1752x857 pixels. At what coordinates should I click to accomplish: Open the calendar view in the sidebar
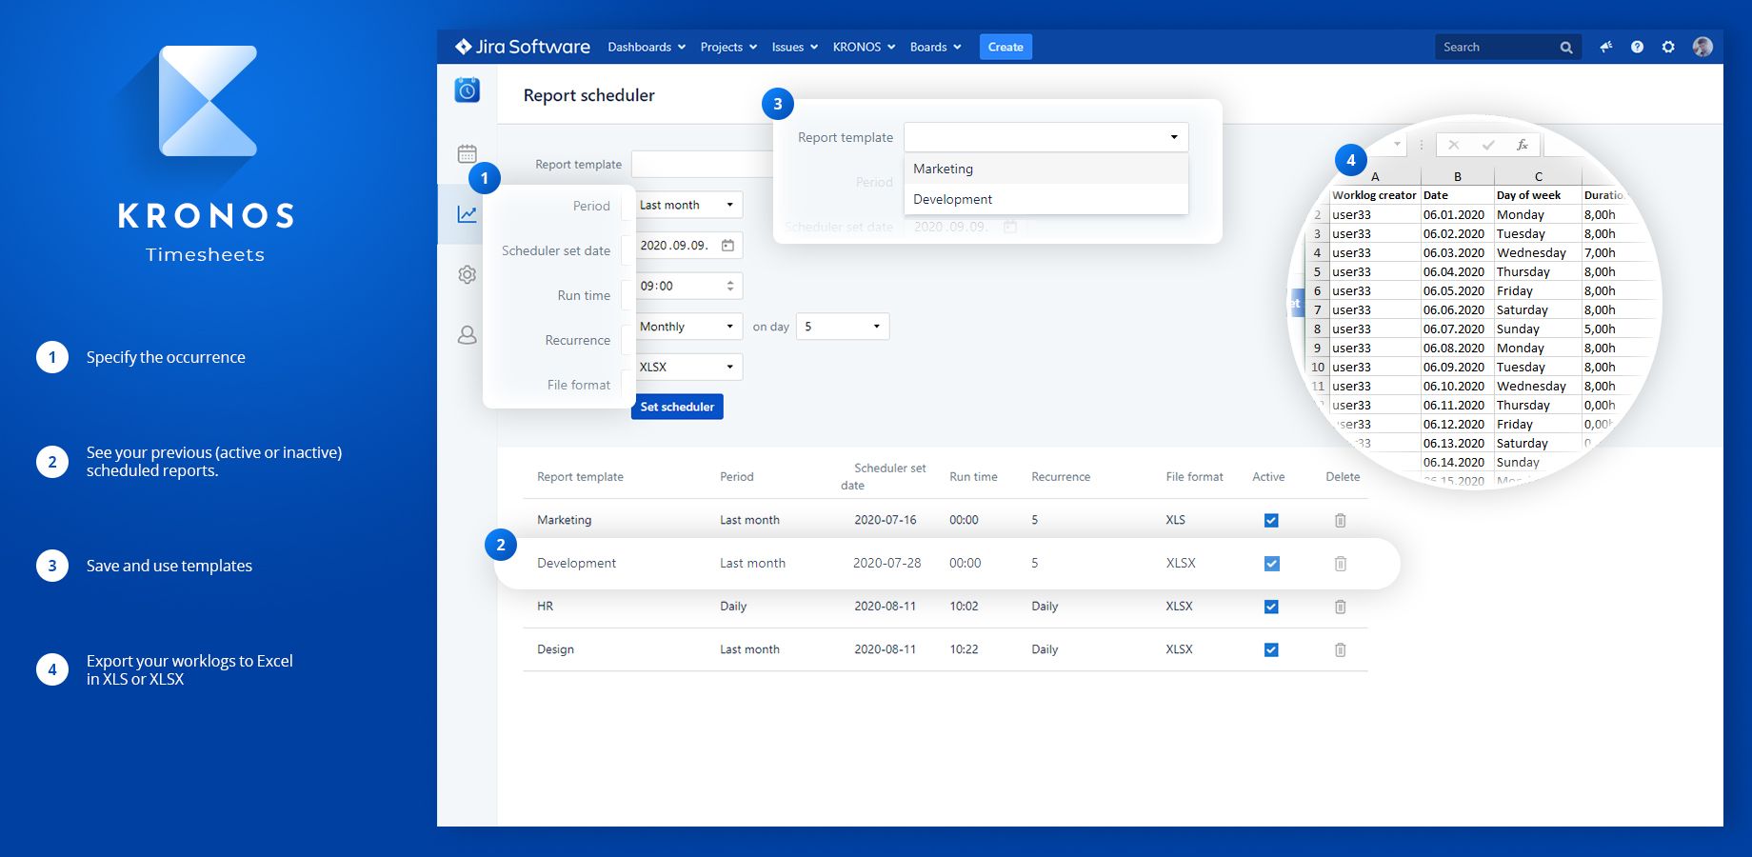tap(467, 153)
